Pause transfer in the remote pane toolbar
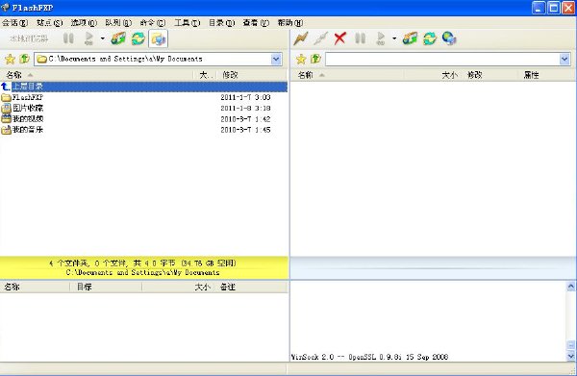Screen dimensions: 577x376 [361, 38]
